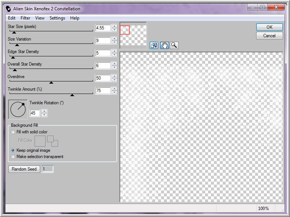
Task: Select the magnifier zoom tool
Action: [x=174, y=45]
